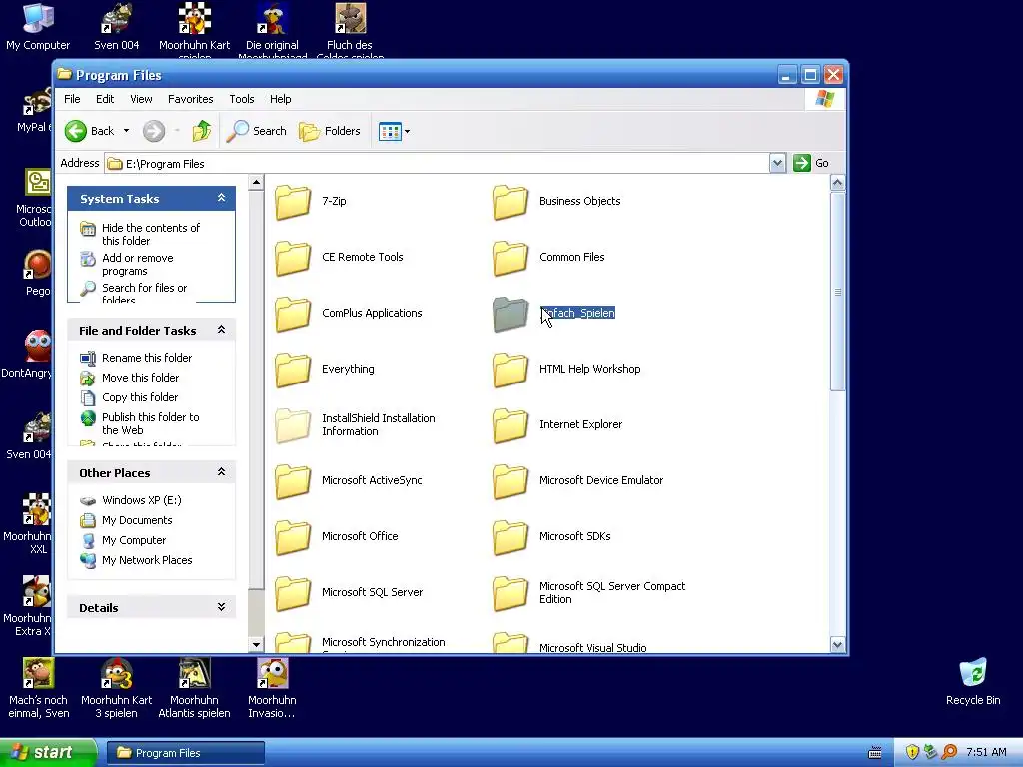Viewport: 1023px width, 767px height.
Task: Click the on-screen keyboard taskbar icon
Action: tap(875, 753)
